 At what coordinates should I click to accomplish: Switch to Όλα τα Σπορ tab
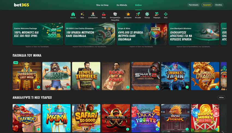tap(102, 5)
